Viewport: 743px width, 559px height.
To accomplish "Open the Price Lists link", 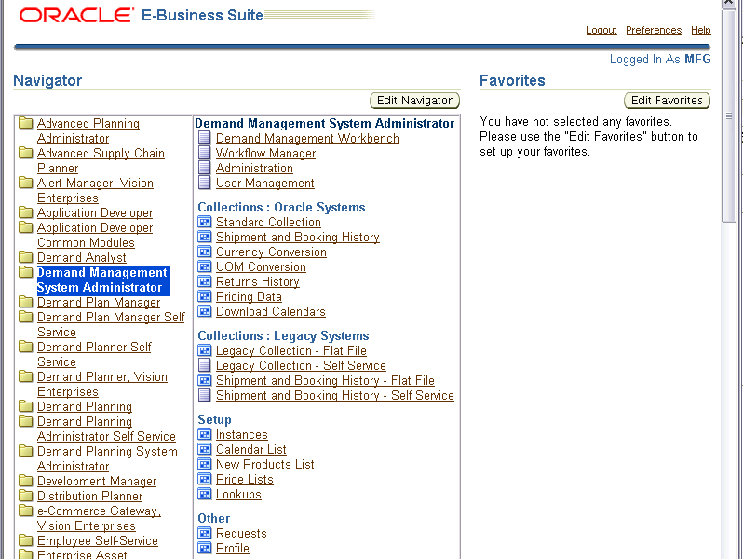I will click(245, 480).
